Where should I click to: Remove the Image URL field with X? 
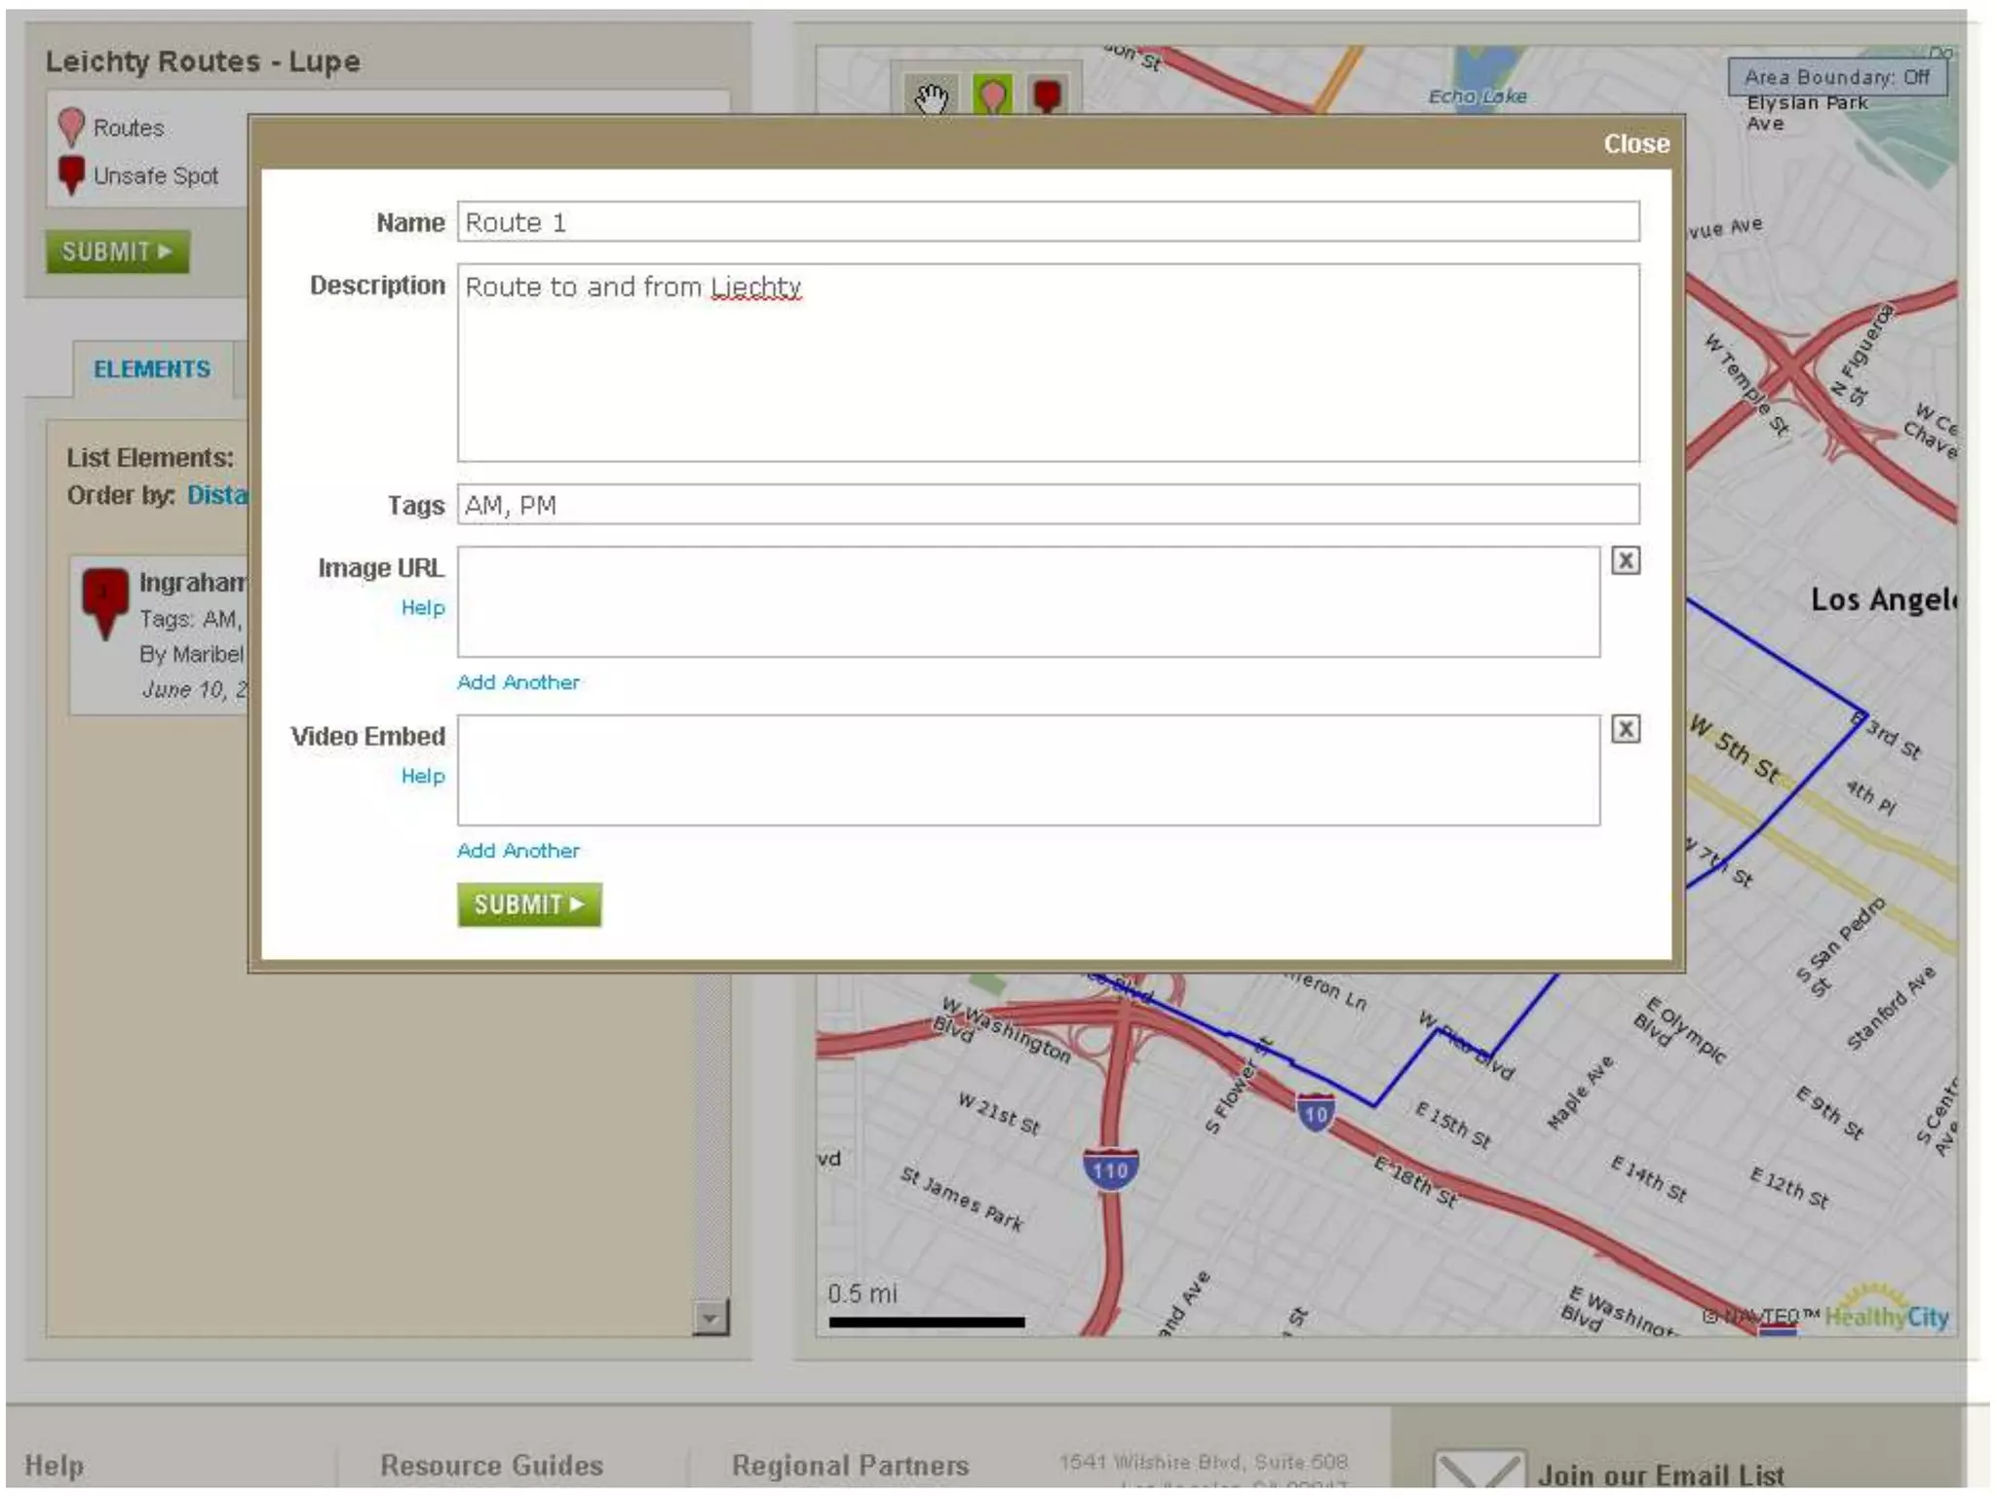pos(1625,560)
